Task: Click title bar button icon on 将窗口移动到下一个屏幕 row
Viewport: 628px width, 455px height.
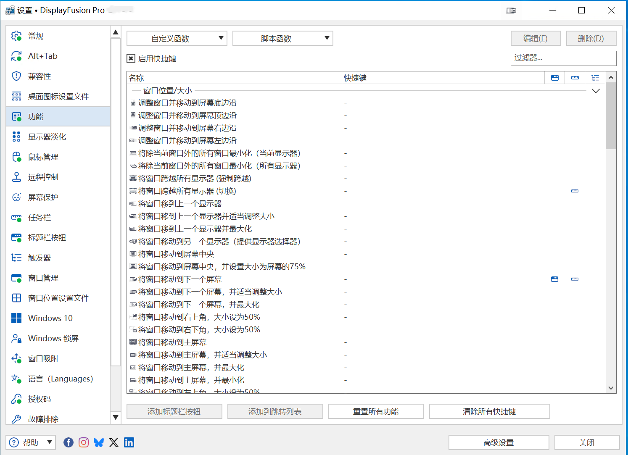Action: click(x=555, y=279)
